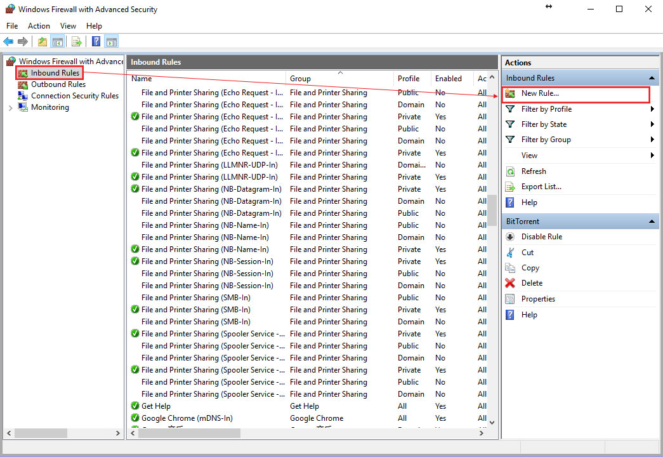The width and height of the screenshot is (663, 457).
Task: Click New Rule... action link
Action: click(x=540, y=93)
